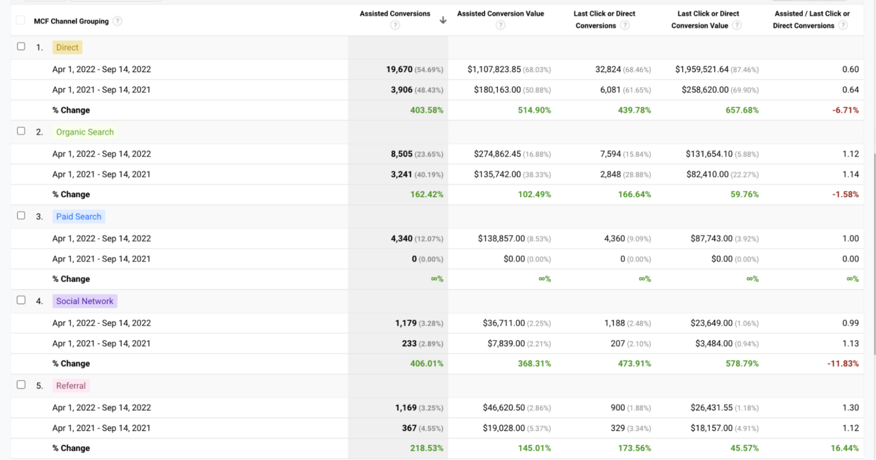Select Direct 2022 last click value $1,959,521.64
The image size is (876, 460).
701,70
